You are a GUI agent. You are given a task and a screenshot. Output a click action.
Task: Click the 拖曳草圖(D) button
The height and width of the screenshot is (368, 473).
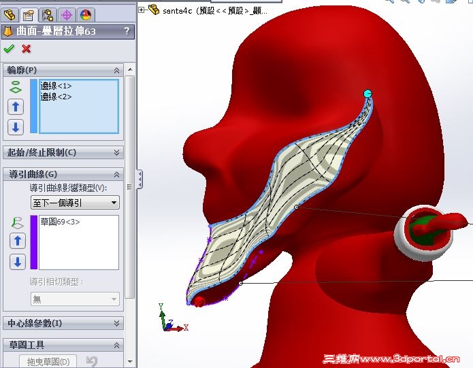click(48, 361)
